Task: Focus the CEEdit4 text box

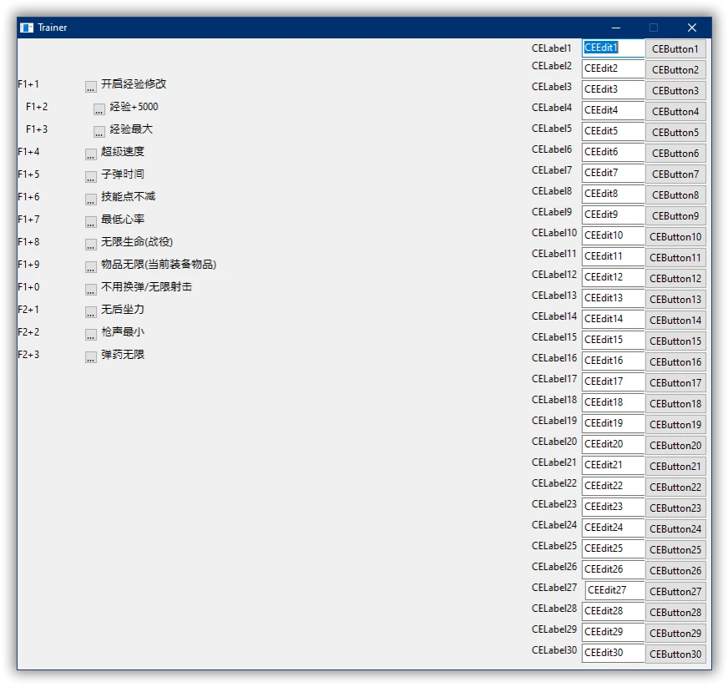Action: tap(613, 110)
